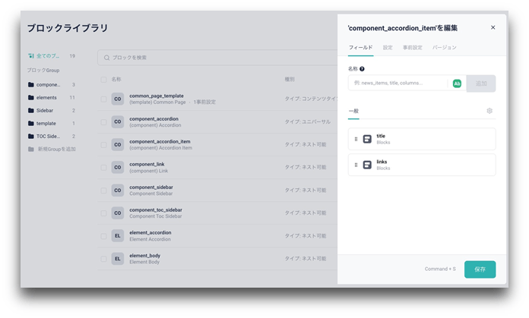529x318 pixels.
Task: Click the links field block icon
Action: 367,165
